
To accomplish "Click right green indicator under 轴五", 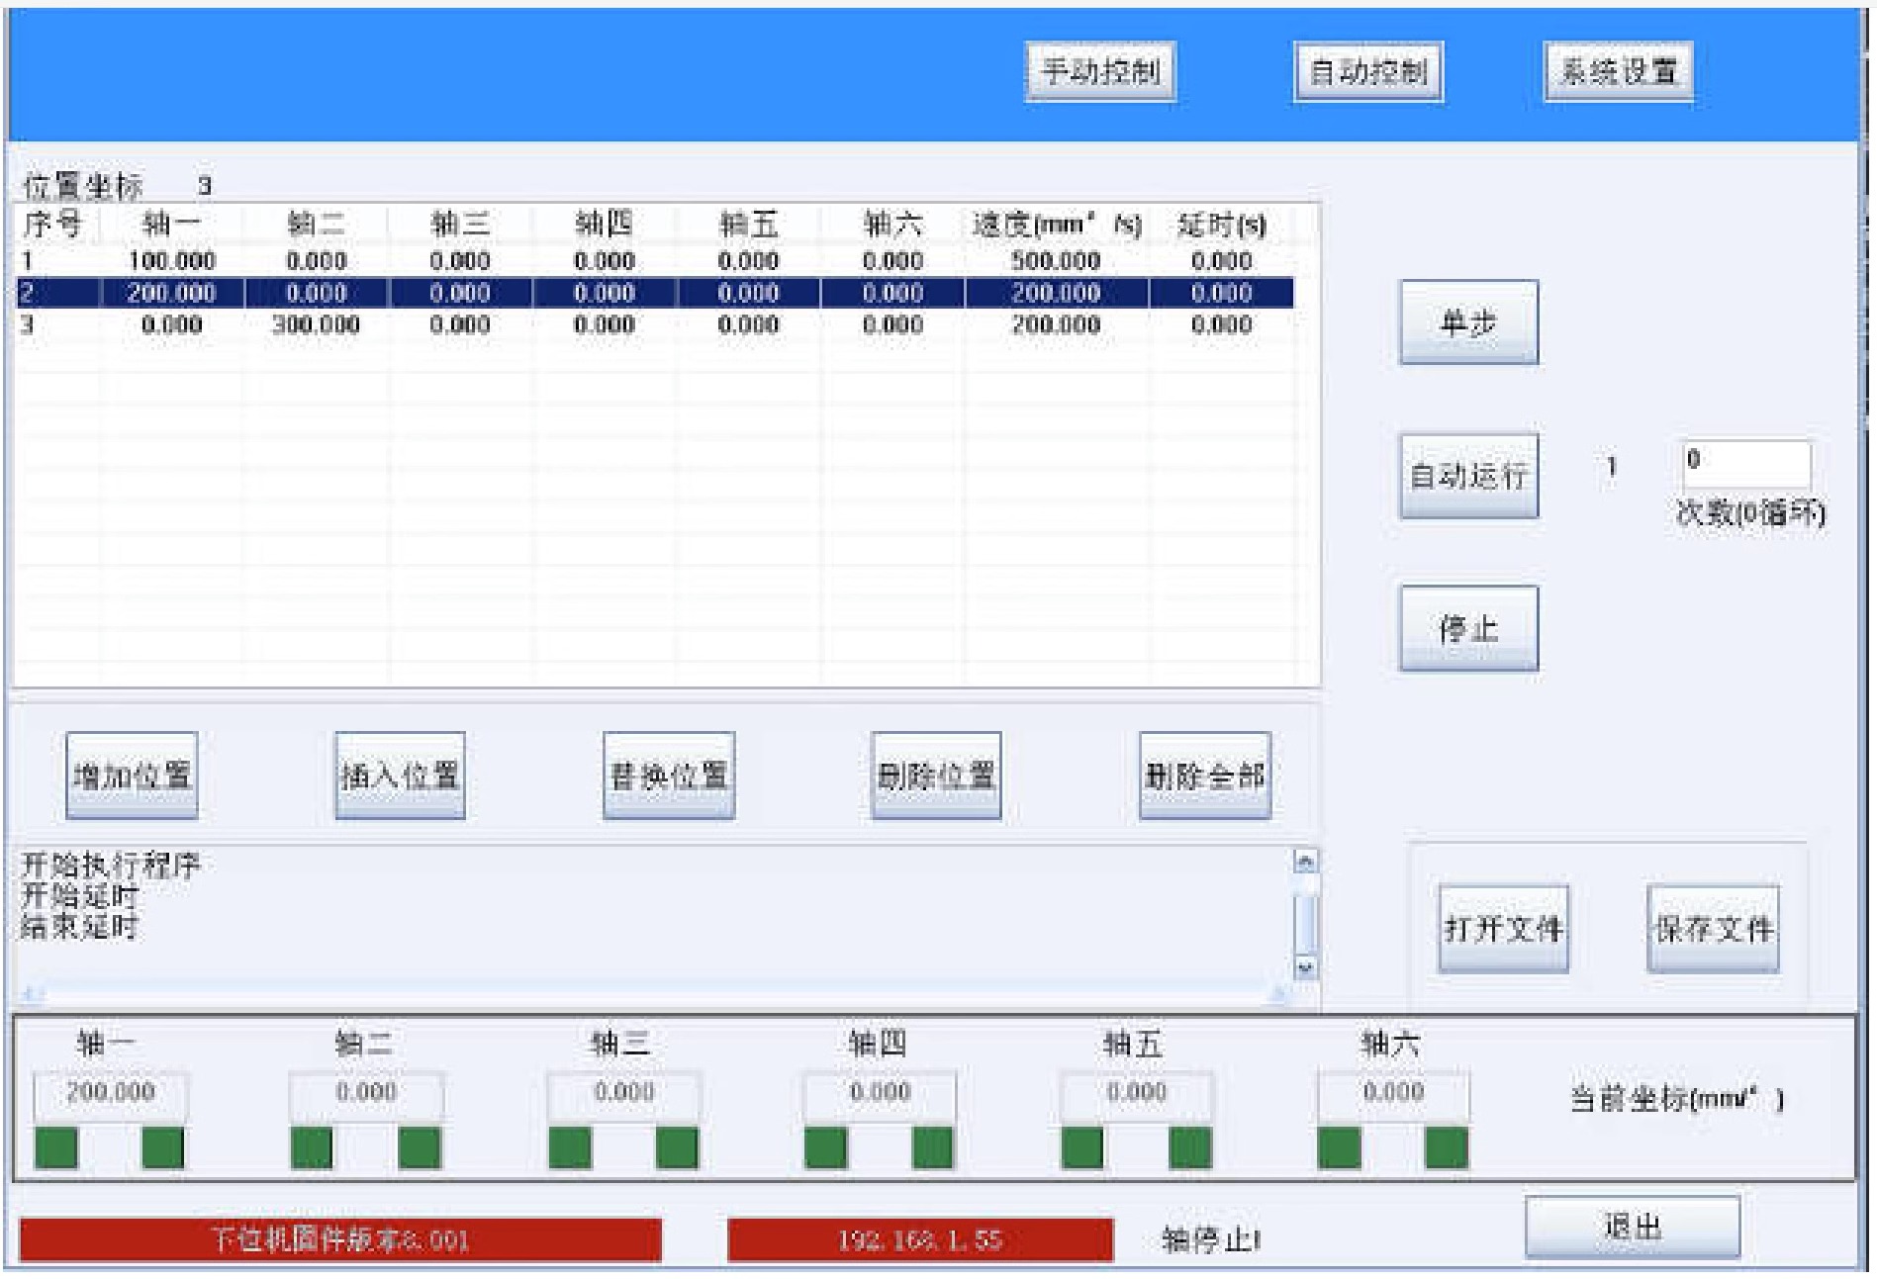I will [x=1190, y=1147].
